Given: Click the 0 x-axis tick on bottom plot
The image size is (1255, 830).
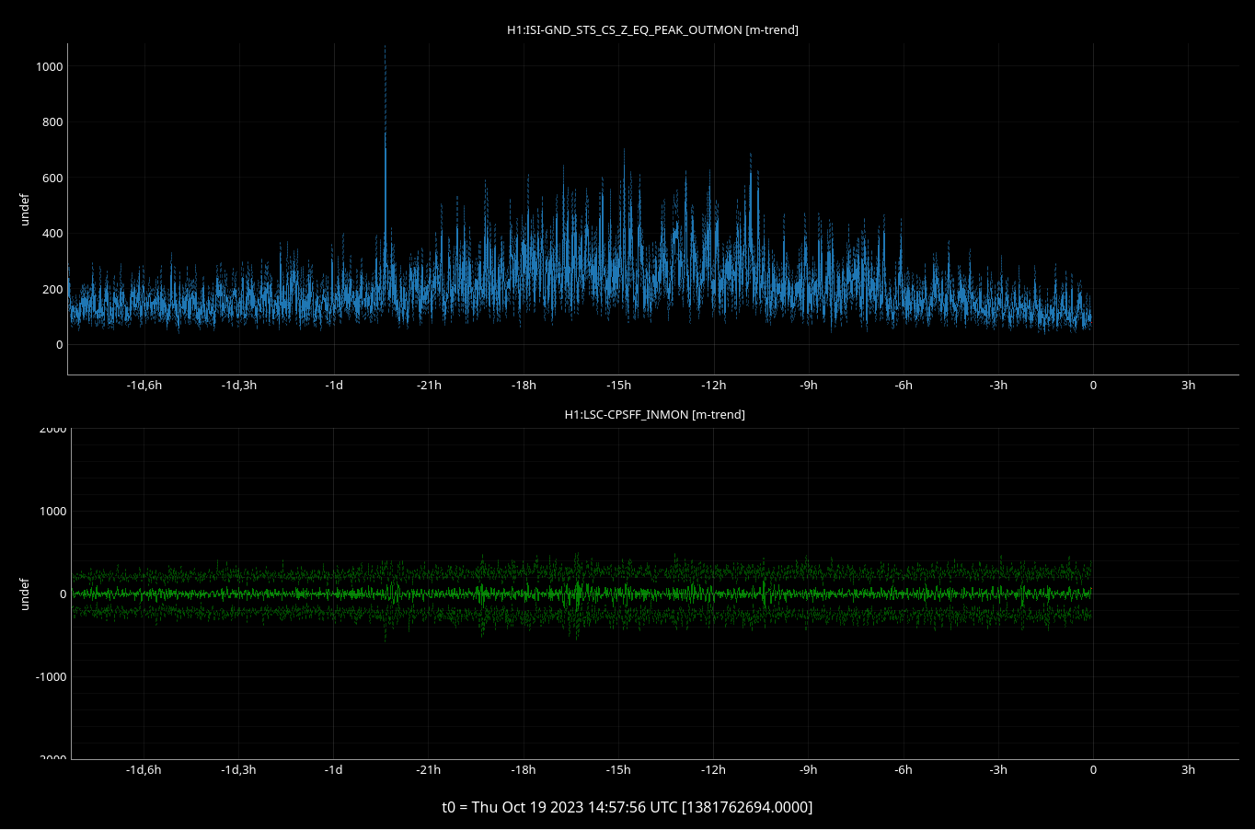Looking at the screenshot, I should click(x=1093, y=770).
